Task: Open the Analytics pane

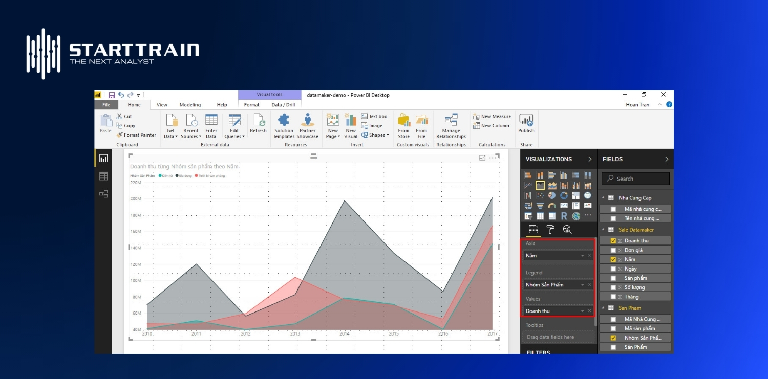Action: click(x=567, y=229)
